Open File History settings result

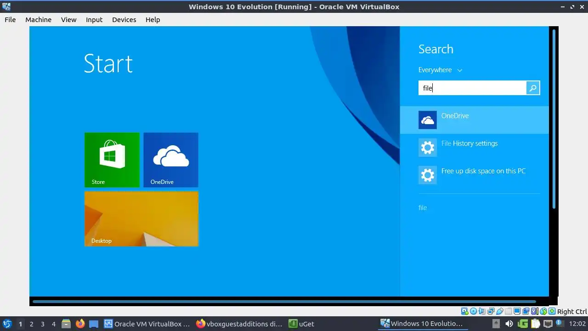pos(475,148)
